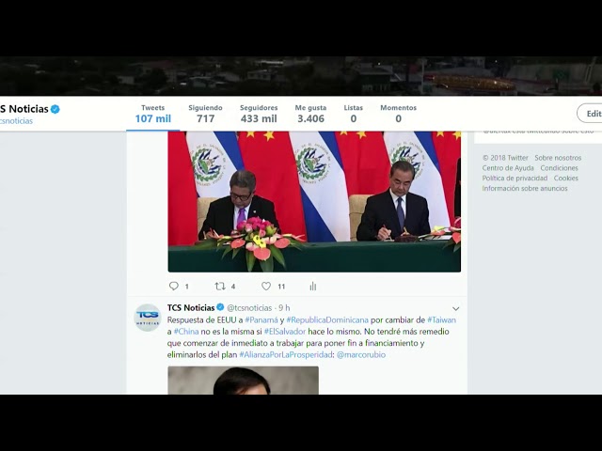Open the Listas tab
The image size is (602, 451).
pyautogui.click(x=354, y=114)
